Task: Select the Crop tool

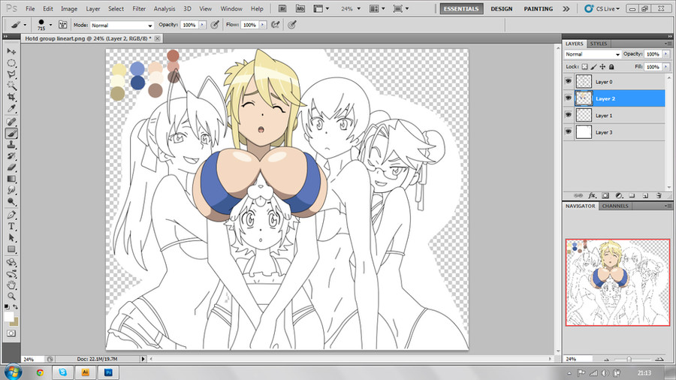Action: coord(11,97)
